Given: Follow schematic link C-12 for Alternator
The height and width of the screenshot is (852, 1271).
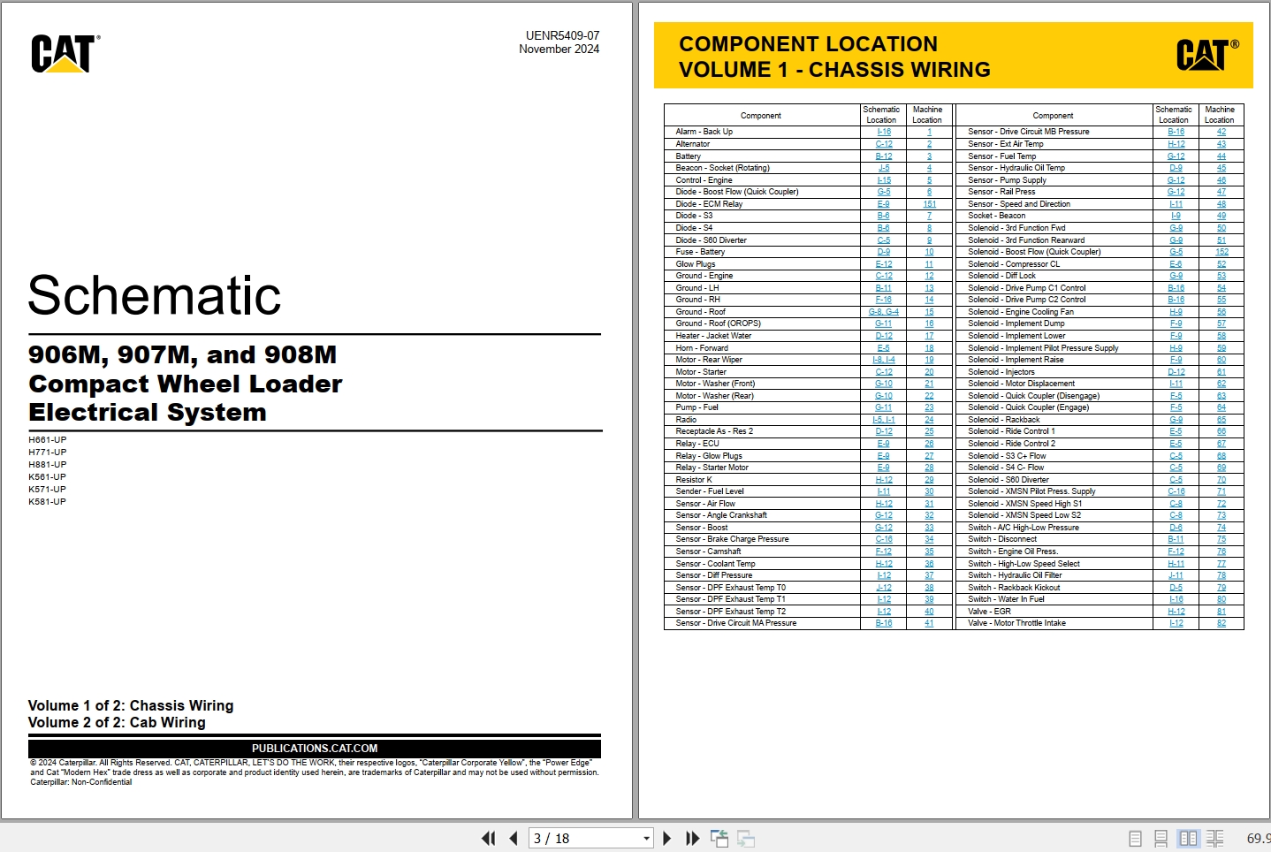Looking at the screenshot, I should coord(884,144).
